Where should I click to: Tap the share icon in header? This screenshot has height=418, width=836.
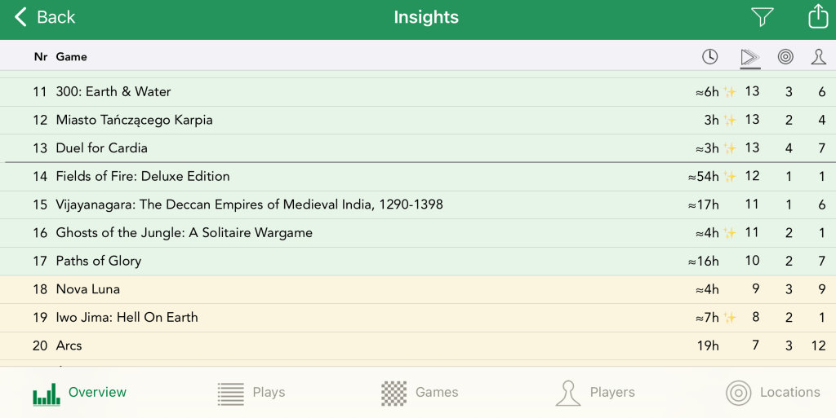(817, 17)
